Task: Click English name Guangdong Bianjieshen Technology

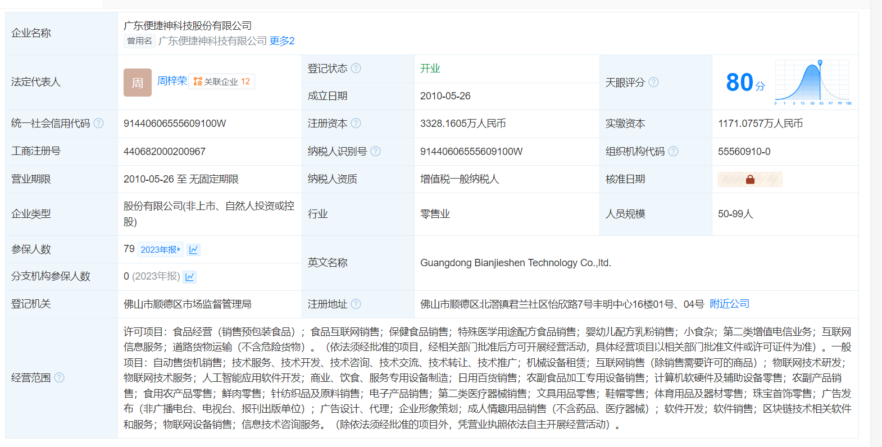Action: (x=516, y=263)
